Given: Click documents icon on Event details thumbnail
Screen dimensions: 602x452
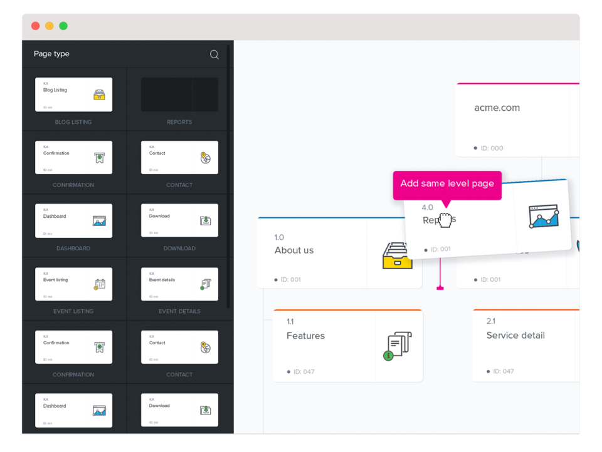Looking at the screenshot, I should 206,284.
